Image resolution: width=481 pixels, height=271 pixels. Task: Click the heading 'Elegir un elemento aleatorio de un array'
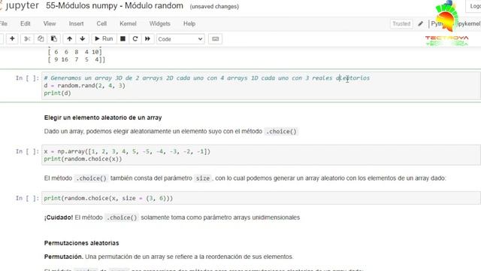point(103,117)
